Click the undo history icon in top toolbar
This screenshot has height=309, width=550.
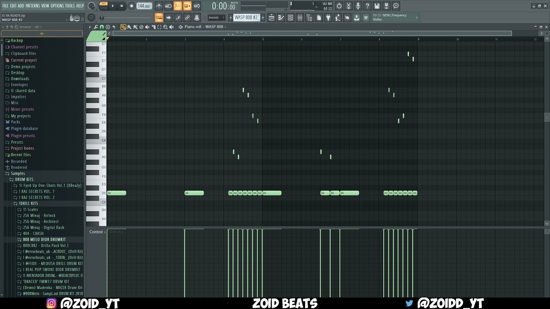coord(339,6)
